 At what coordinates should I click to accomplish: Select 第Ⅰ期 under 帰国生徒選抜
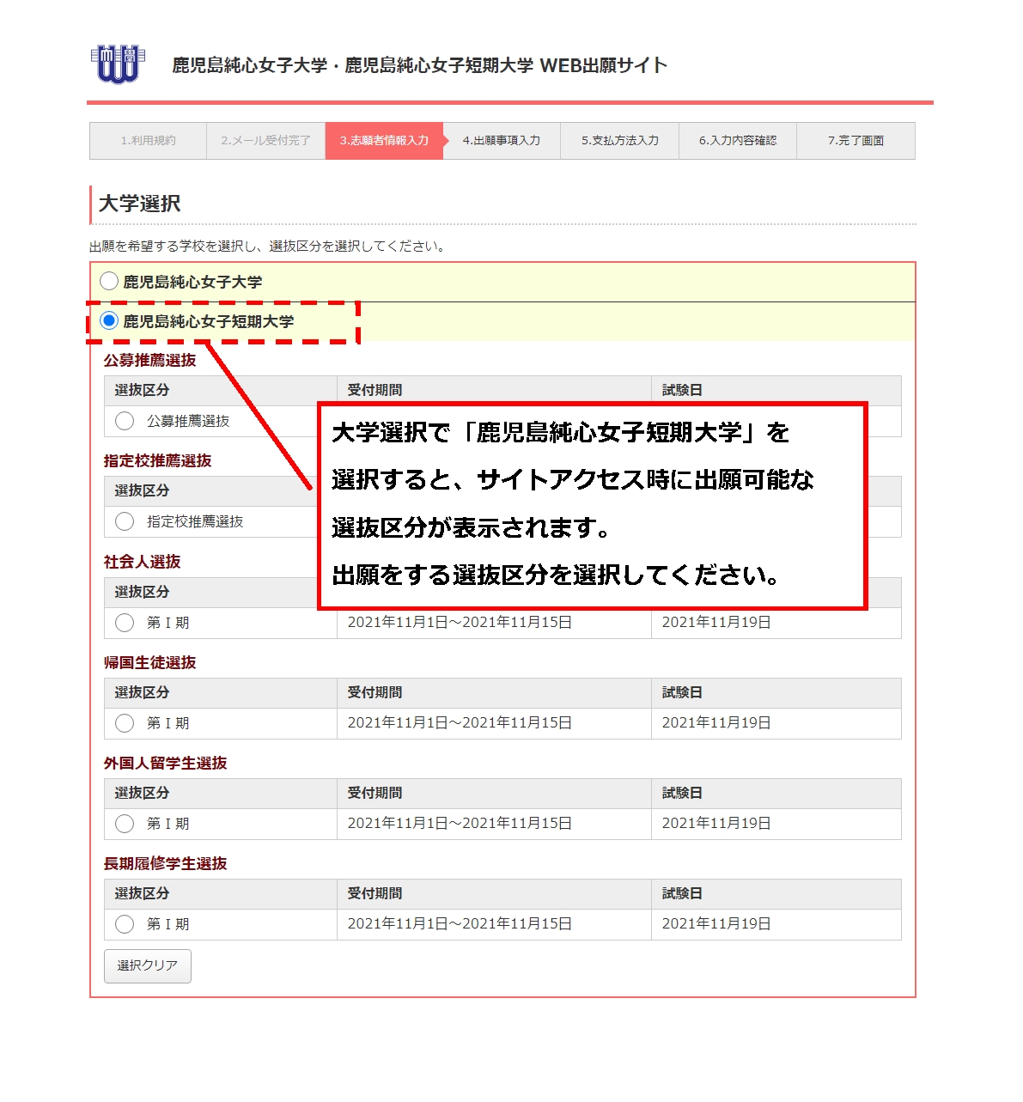tap(125, 723)
